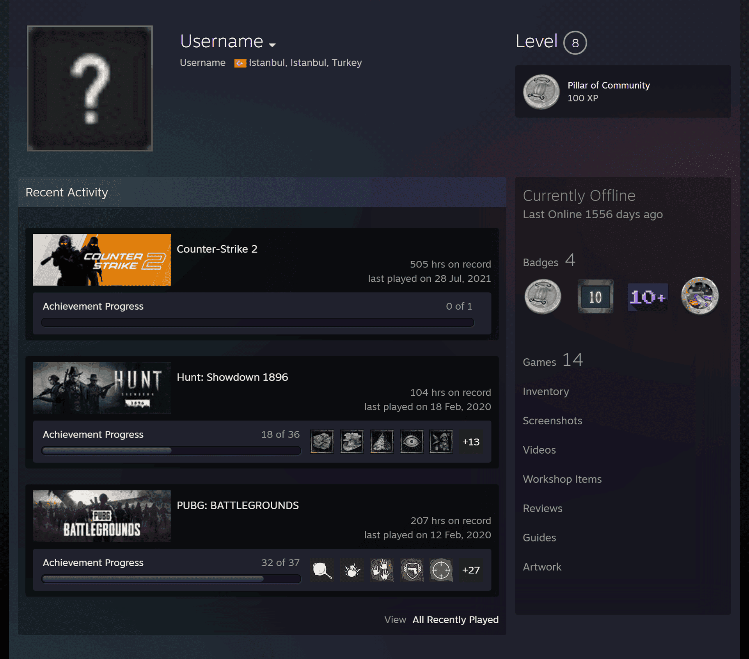This screenshot has height=659, width=749.
Task: Click the Turkey flag icon
Action: (x=240, y=63)
